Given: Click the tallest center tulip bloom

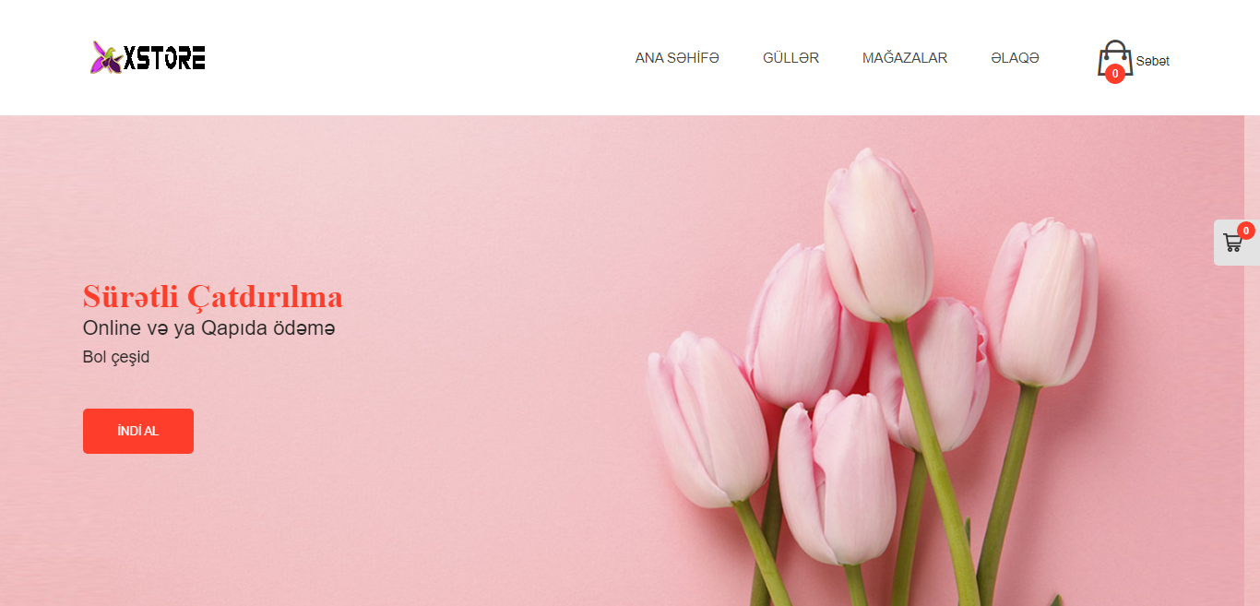Looking at the screenshot, I should click(x=877, y=235).
